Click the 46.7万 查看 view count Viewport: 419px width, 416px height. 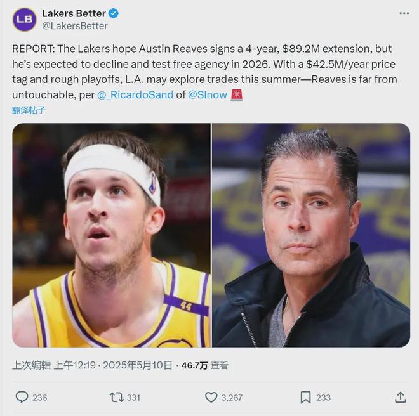[x=204, y=365]
